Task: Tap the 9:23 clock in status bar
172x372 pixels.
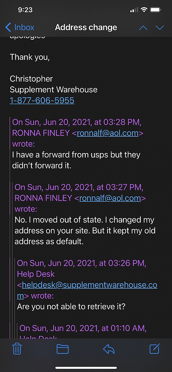Action: click(x=25, y=10)
